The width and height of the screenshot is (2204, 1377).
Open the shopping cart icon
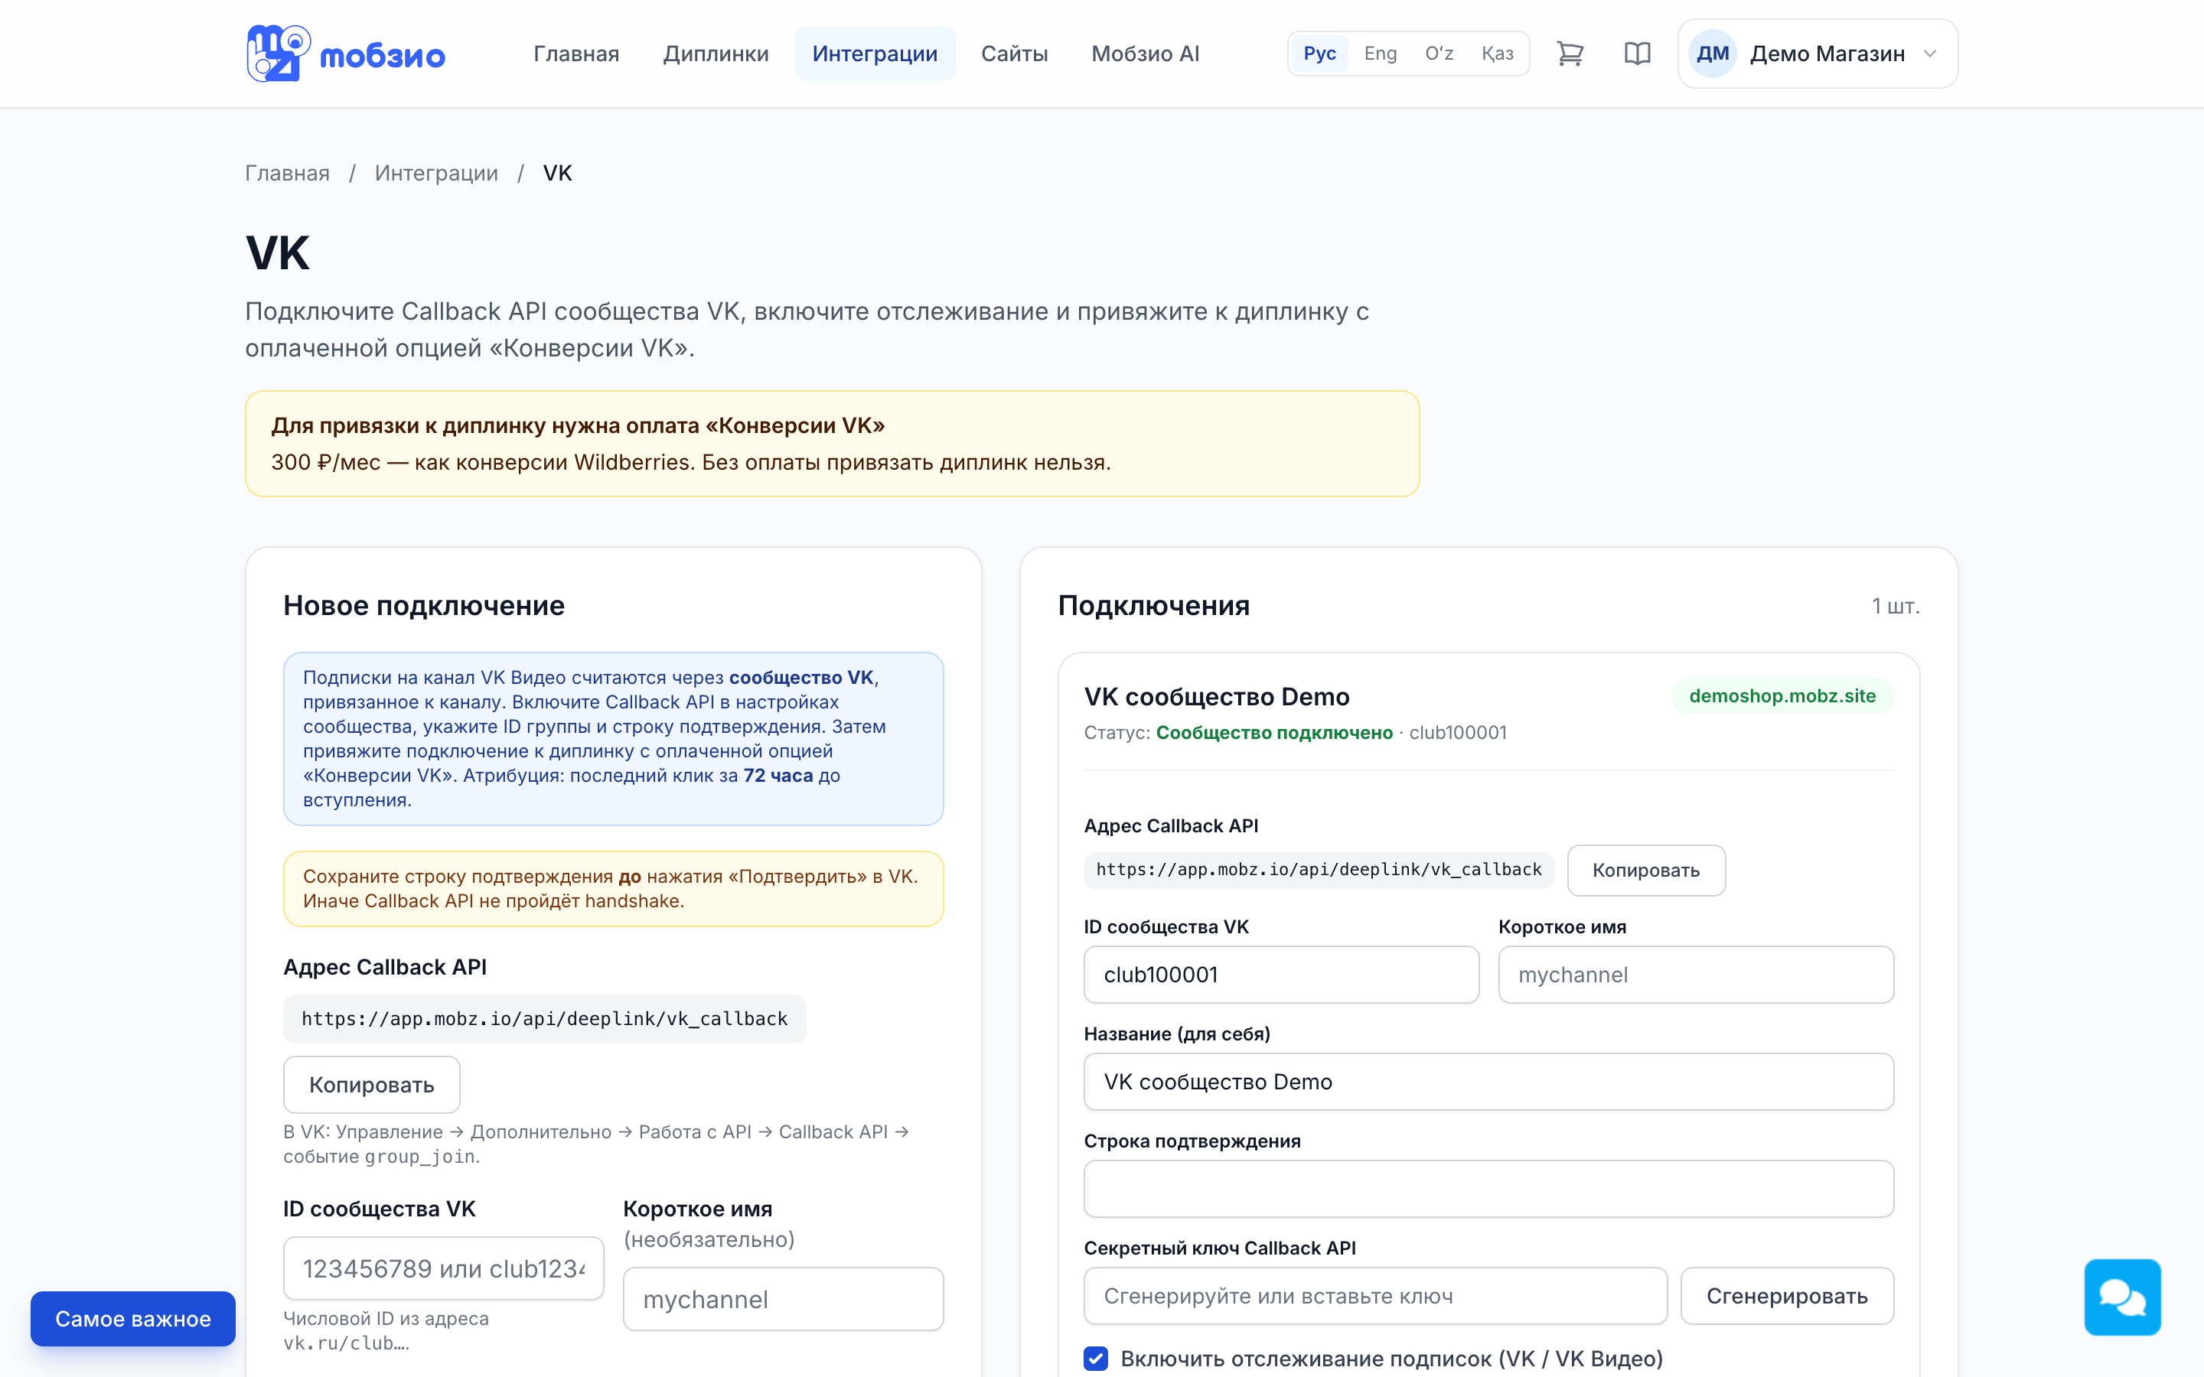[1570, 54]
